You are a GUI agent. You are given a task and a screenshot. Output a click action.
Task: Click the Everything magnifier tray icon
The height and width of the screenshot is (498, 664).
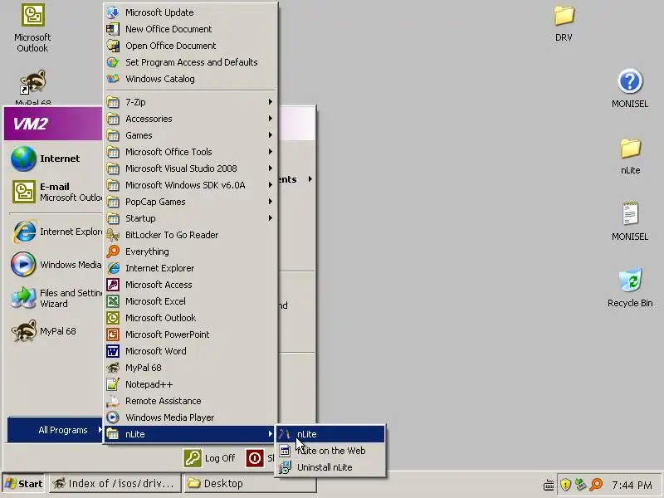tap(596, 484)
